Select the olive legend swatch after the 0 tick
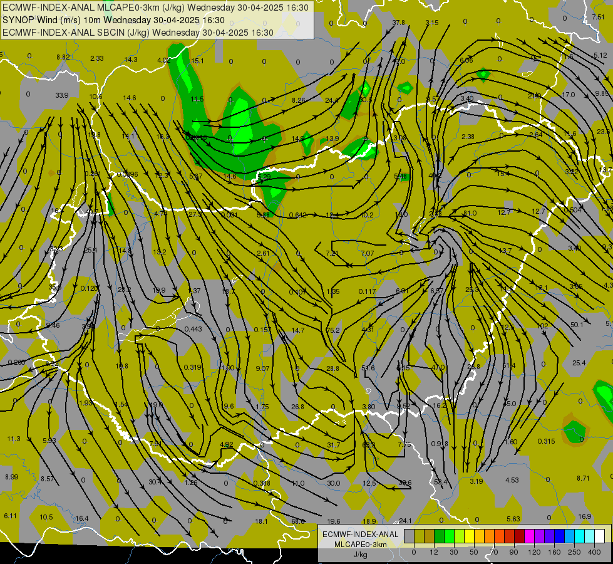 pyautogui.click(x=420, y=536)
